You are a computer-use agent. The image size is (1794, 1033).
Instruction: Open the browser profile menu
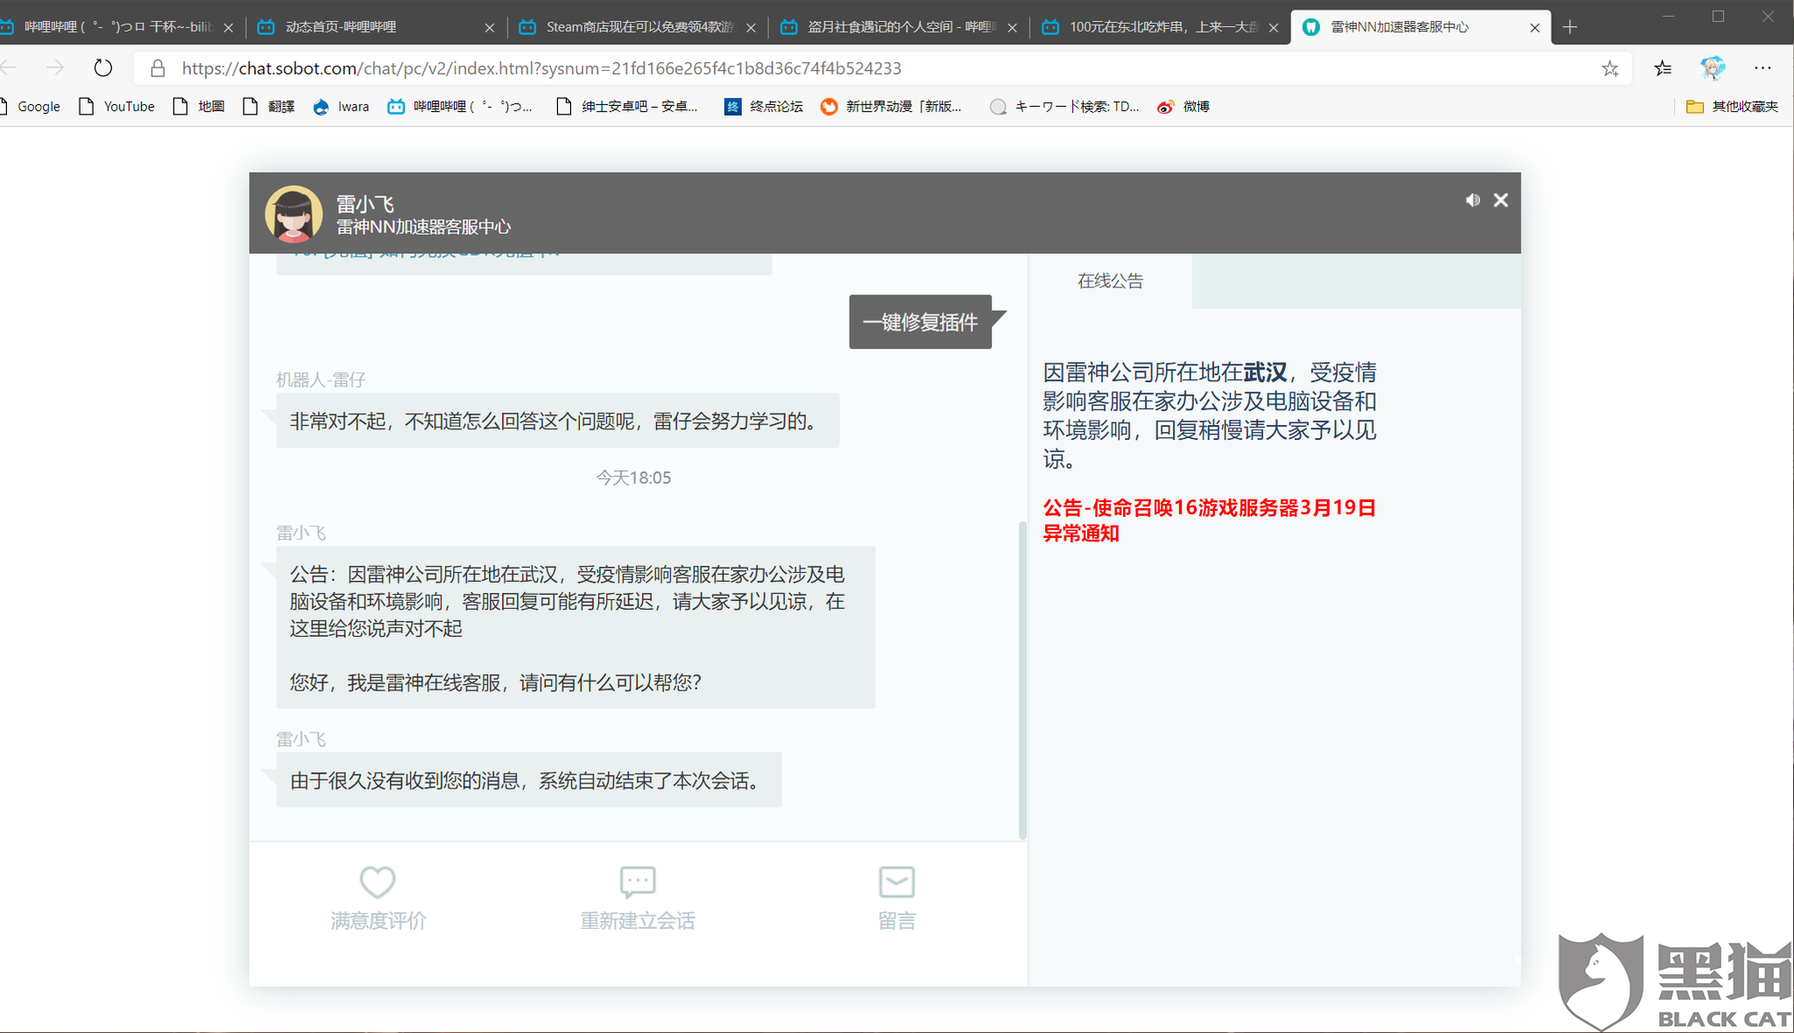click(1712, 67)
